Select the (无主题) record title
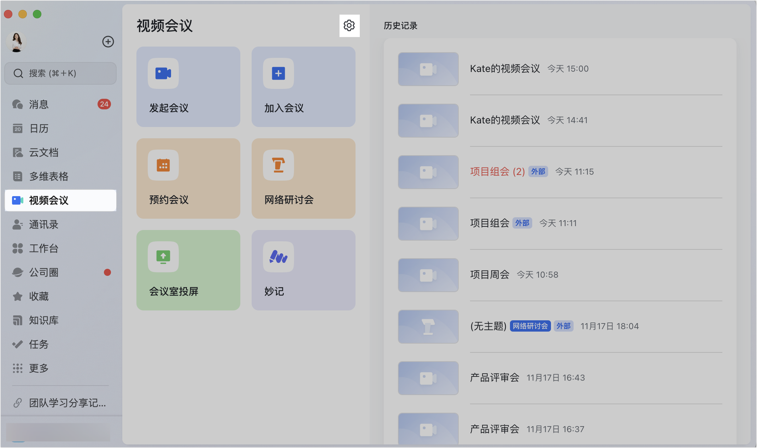Screen dimensions: 757x448 pyautogui.click(x=488, y=326)
